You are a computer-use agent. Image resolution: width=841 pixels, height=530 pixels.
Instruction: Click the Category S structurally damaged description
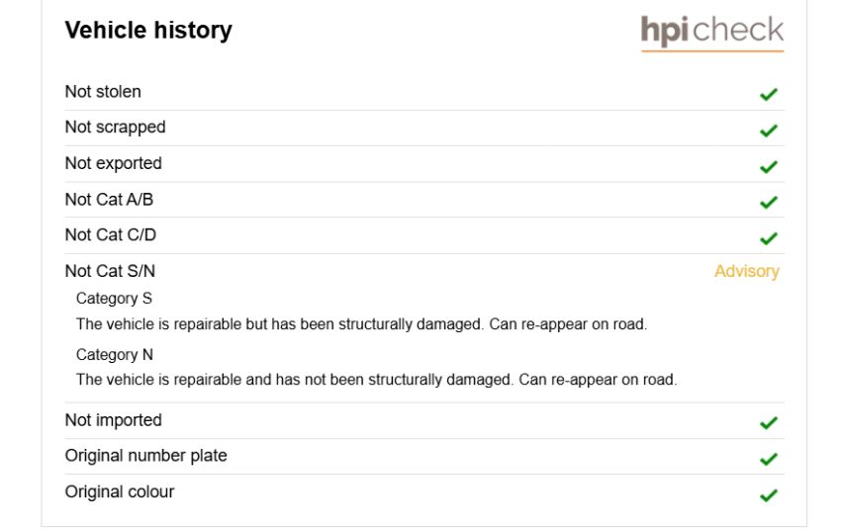pyautogui.click(x=361, y=324)
